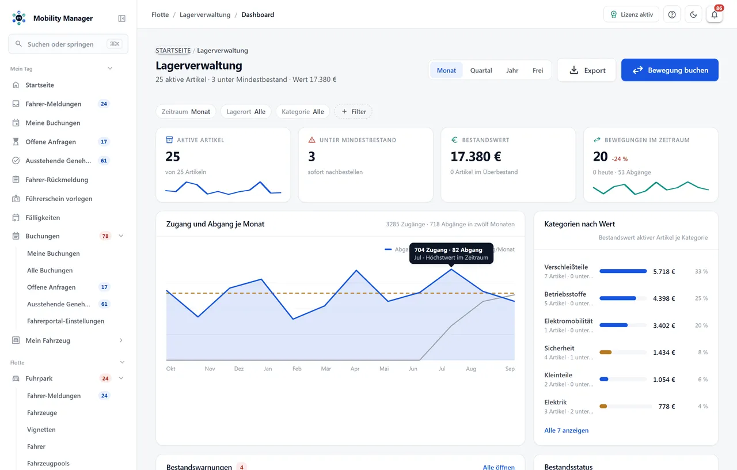Click the warning triangle on Unter Mindestbestand card
Image resolution: width=737 pixels, height=470 pixels.
pos(312,140)
